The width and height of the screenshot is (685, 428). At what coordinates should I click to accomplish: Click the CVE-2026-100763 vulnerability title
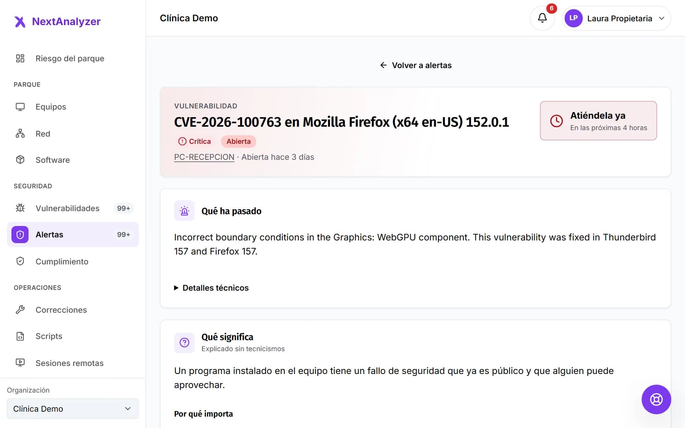(341, 122)
